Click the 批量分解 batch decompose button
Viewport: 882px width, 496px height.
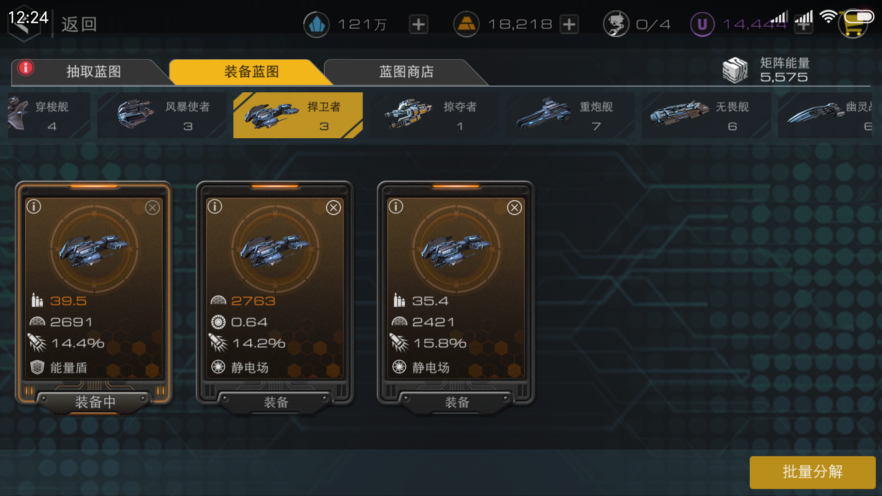(x=812, y=472)
